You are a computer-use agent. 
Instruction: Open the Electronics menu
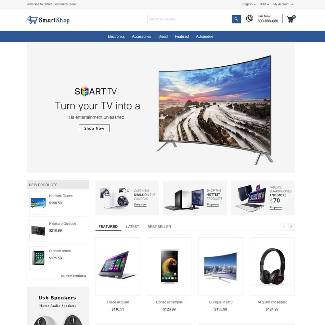116,36
